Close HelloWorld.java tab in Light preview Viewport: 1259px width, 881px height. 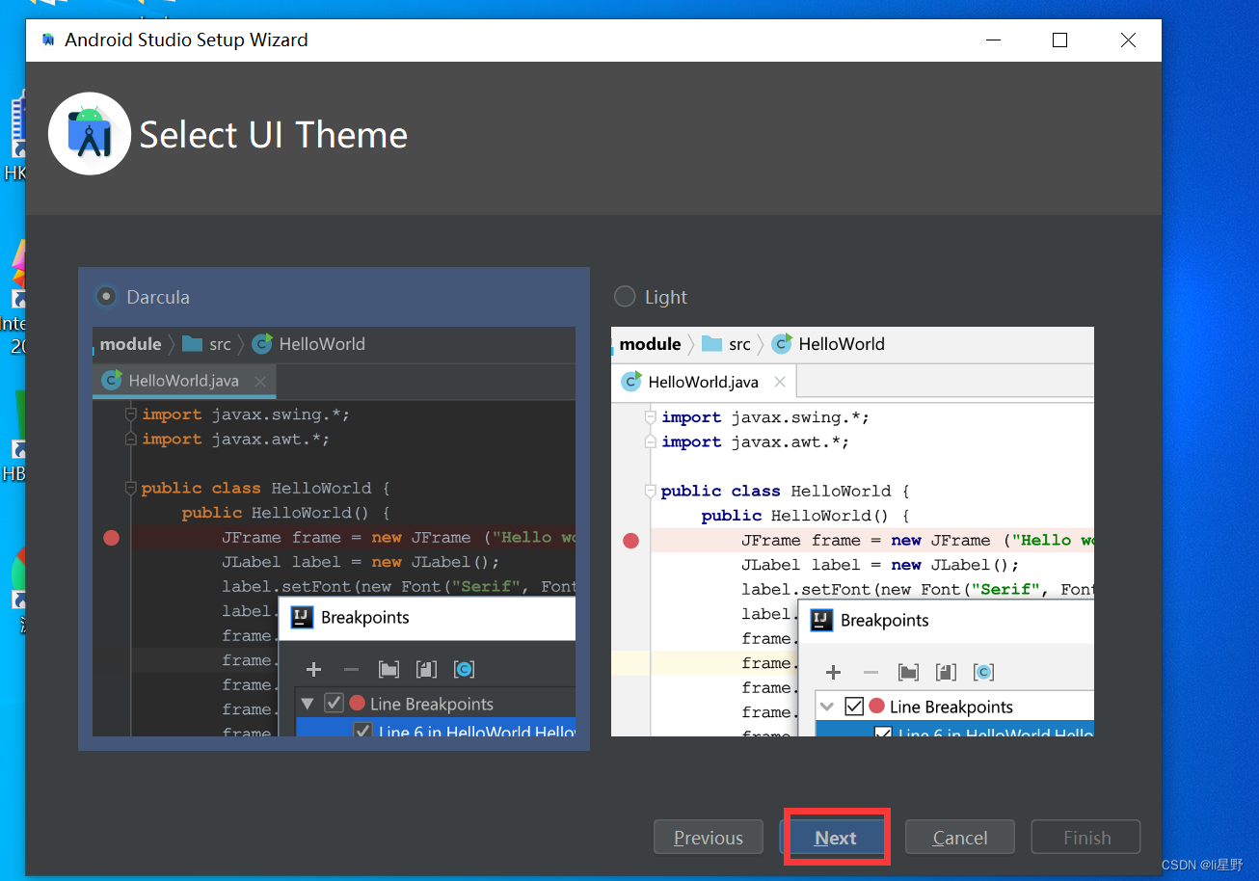click(780, 382)
